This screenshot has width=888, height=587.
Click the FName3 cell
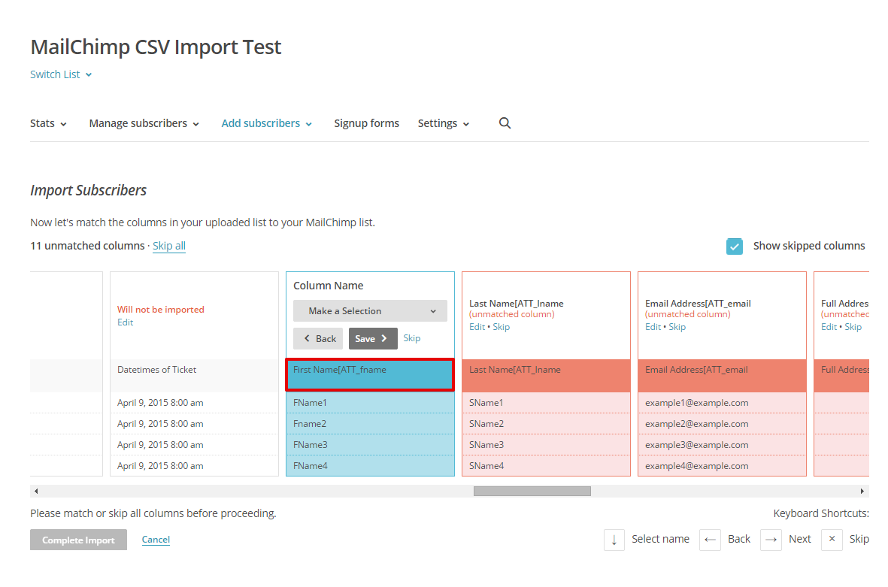(370, 444)
